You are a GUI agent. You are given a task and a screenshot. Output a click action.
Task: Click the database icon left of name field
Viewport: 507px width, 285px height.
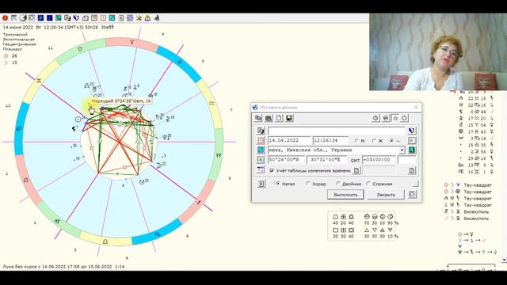tap(261, 131)
